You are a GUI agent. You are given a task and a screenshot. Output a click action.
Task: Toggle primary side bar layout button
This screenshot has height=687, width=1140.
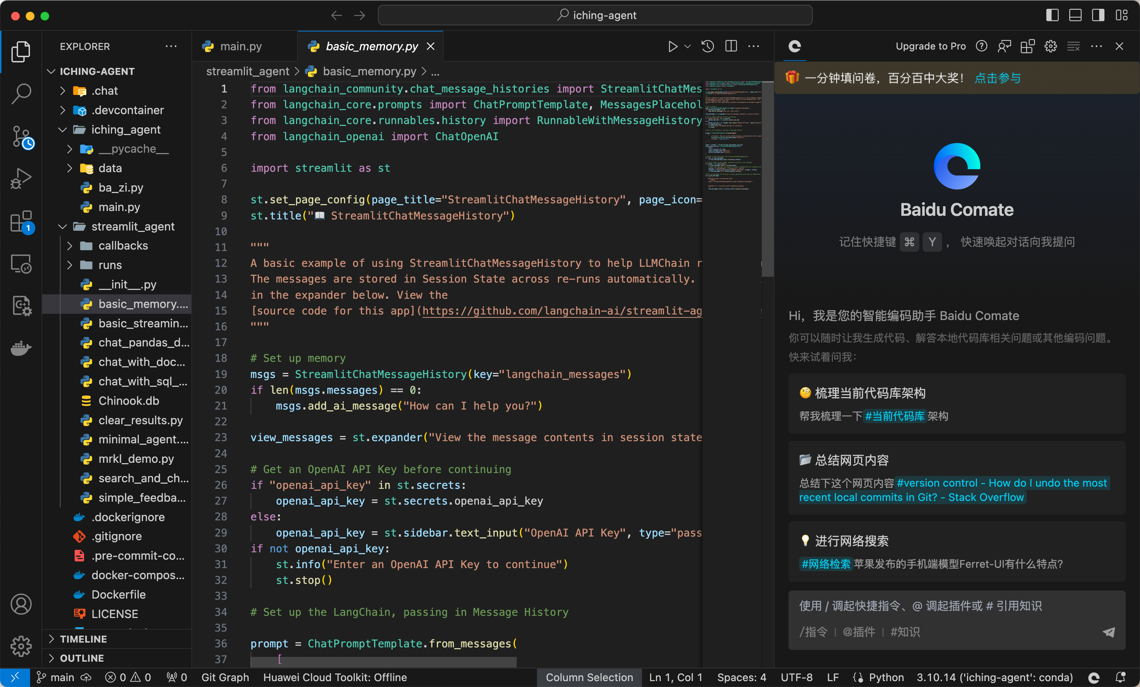1052,15
